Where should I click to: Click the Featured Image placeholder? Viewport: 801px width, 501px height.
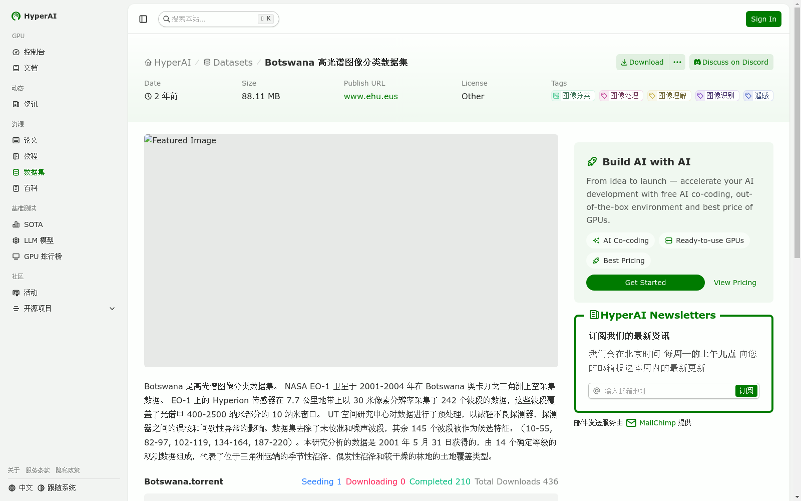coord(351,250)
